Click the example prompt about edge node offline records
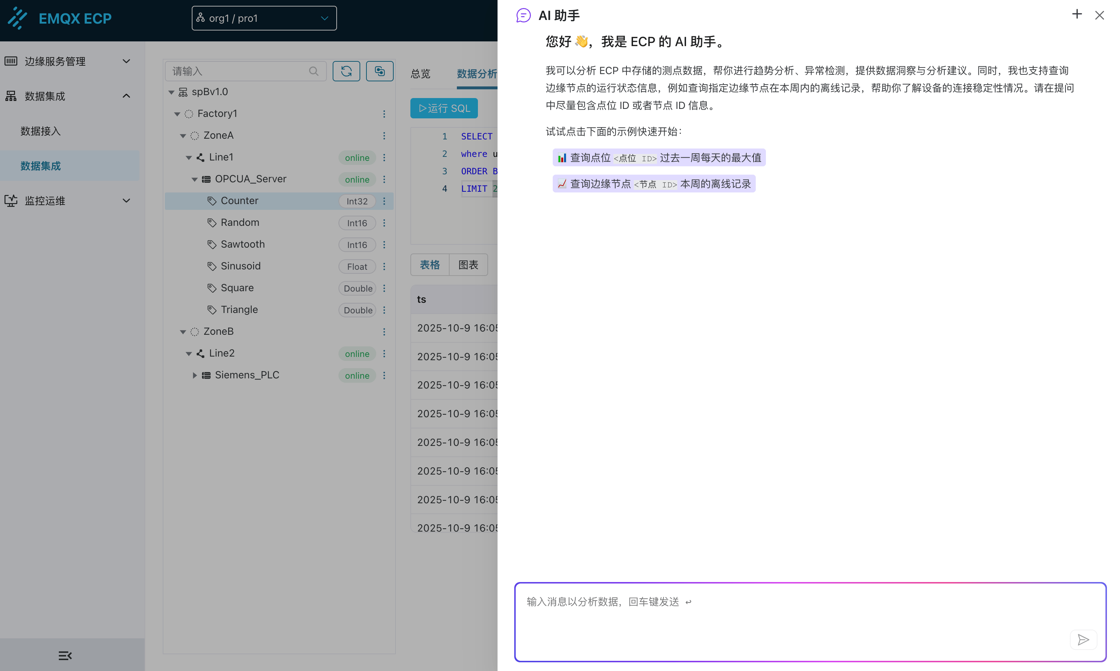 point(654,184)
